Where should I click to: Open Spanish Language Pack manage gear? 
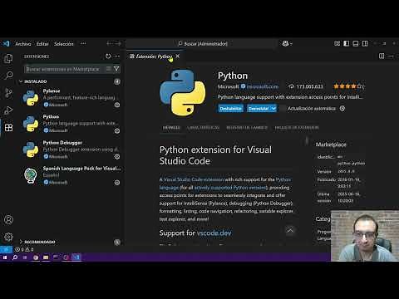tap(117, 183)
